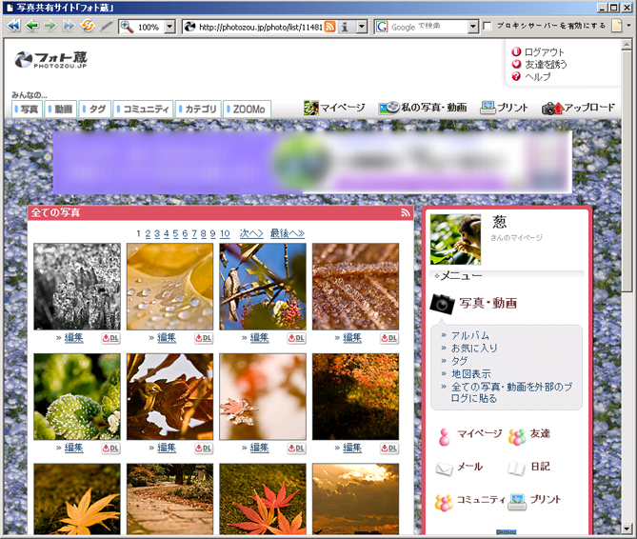The height and width of the screenshot is (539, 637).
Task: Open the zoom level 100% dropdown
Action: pos(169,28)
